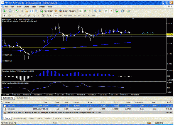Toggle Auto Scroll chart button
Viewport: 174px width, 125px height.
pos(106,11)
